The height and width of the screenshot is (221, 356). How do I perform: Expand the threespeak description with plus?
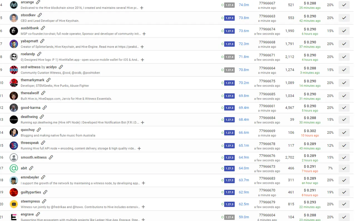[139, 149]
